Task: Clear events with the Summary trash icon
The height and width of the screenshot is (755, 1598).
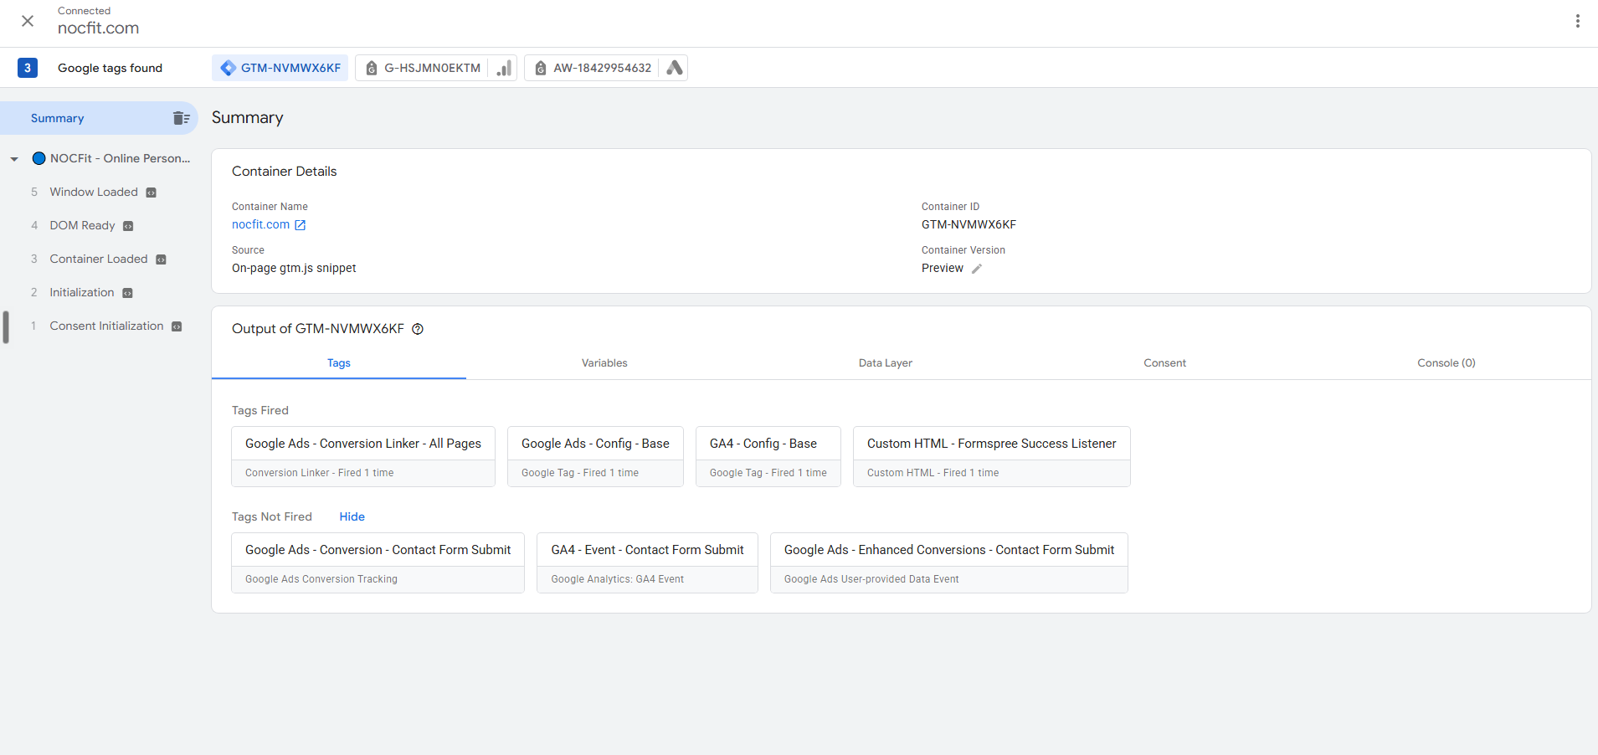Action: [x=181, y=118]
